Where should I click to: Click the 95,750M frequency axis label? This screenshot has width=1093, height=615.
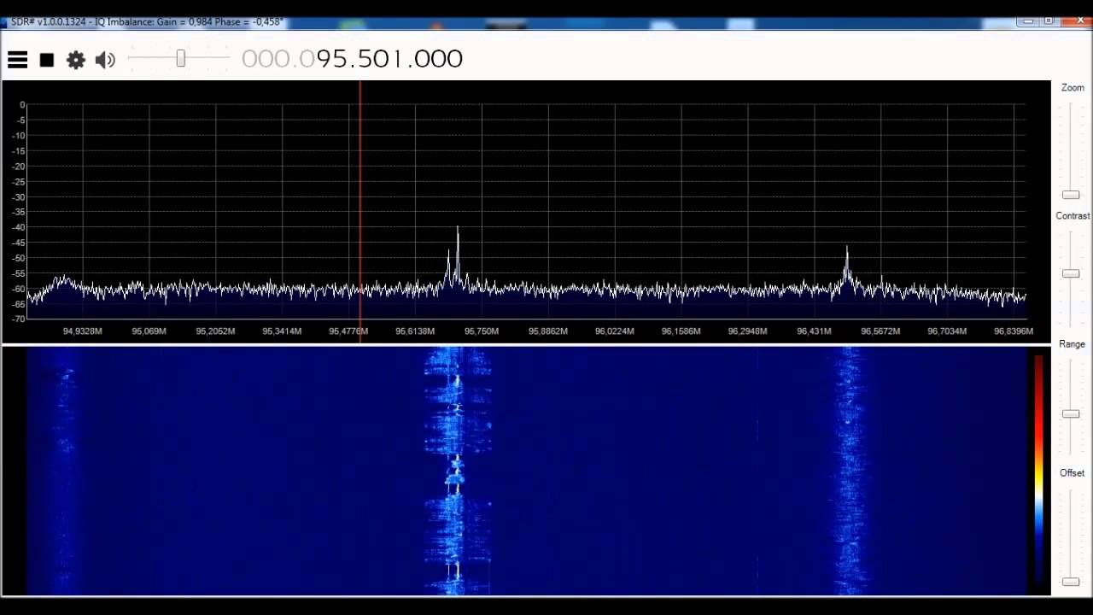tap(482, 331)
